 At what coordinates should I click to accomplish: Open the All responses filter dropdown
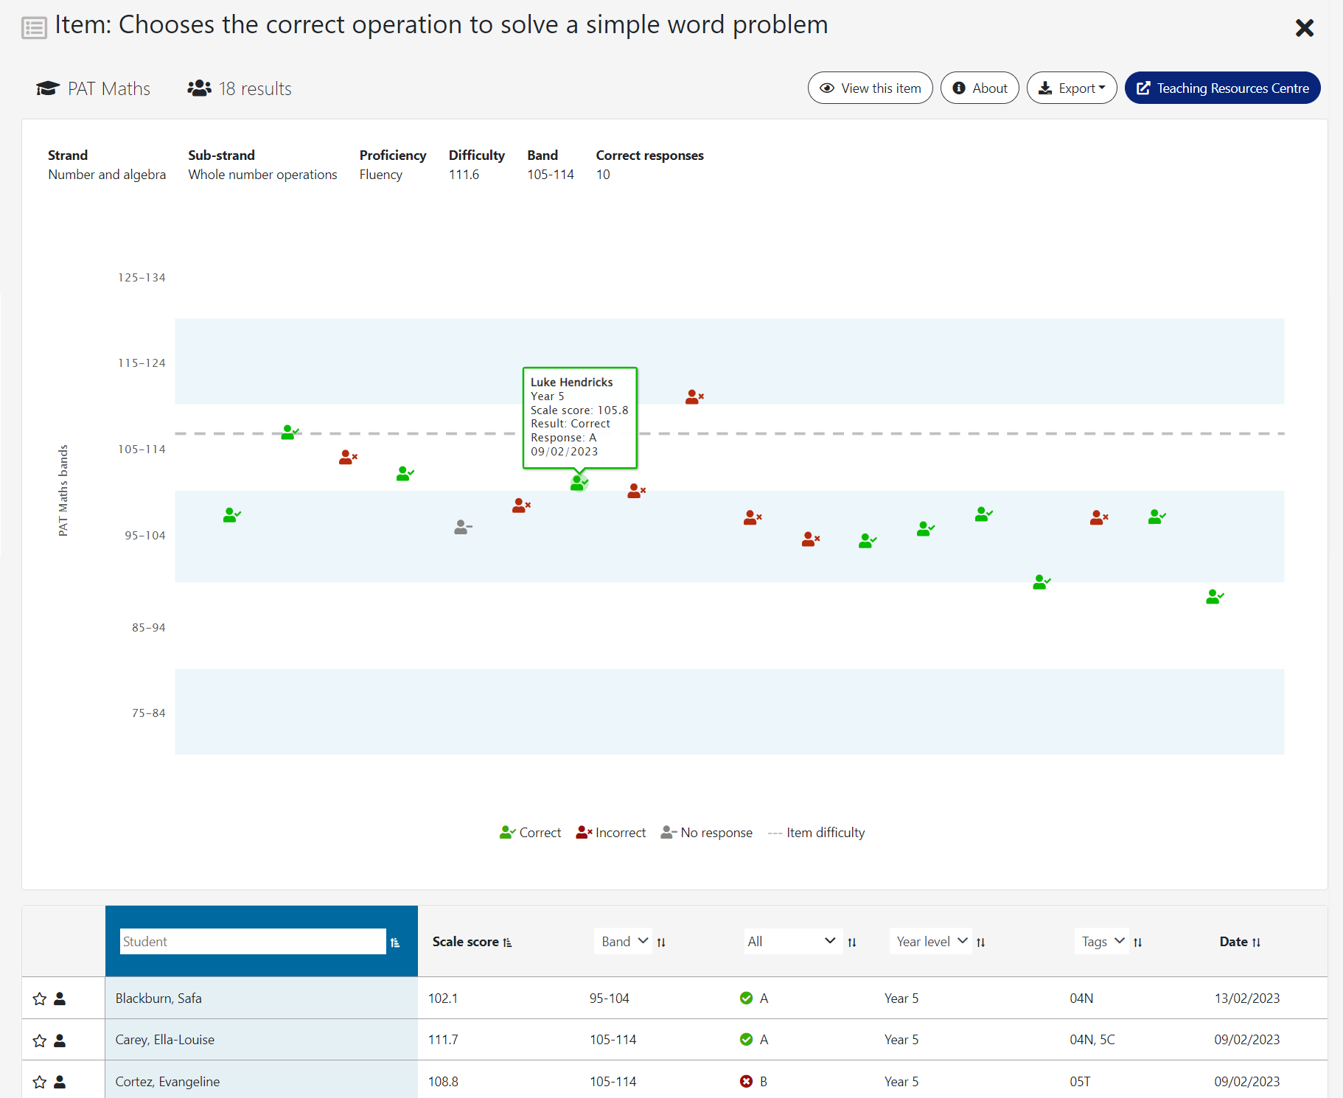[791, 941]
